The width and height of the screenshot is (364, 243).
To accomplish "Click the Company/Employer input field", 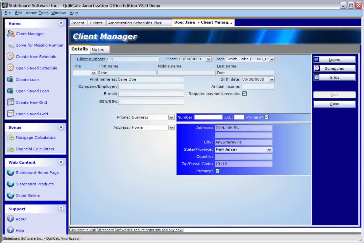I will [x=151, y=86].
